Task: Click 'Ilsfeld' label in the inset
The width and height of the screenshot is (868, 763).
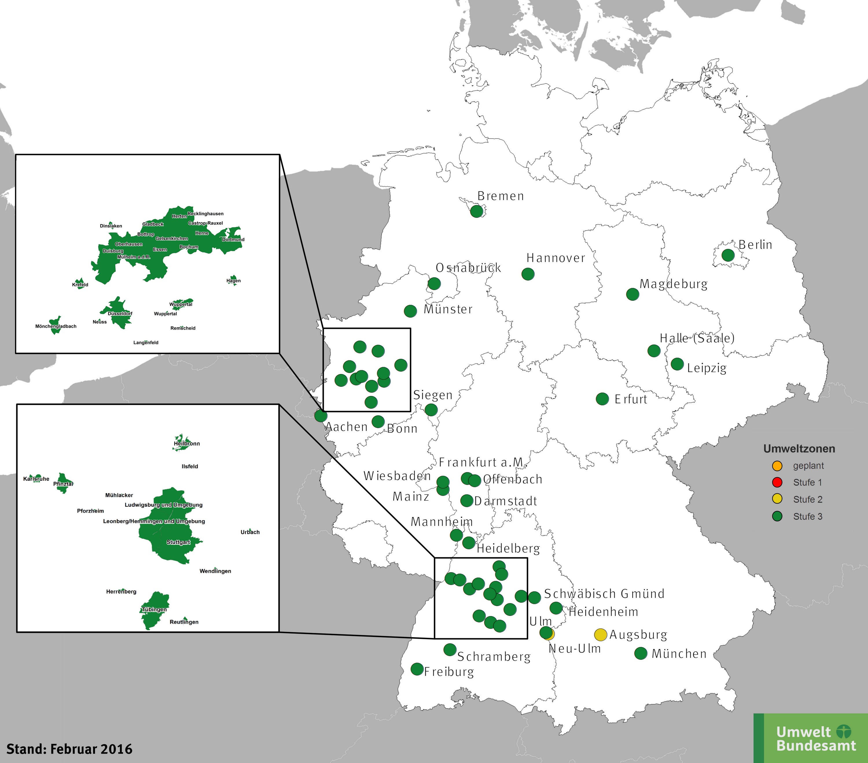Action: (x=190, y=466)
